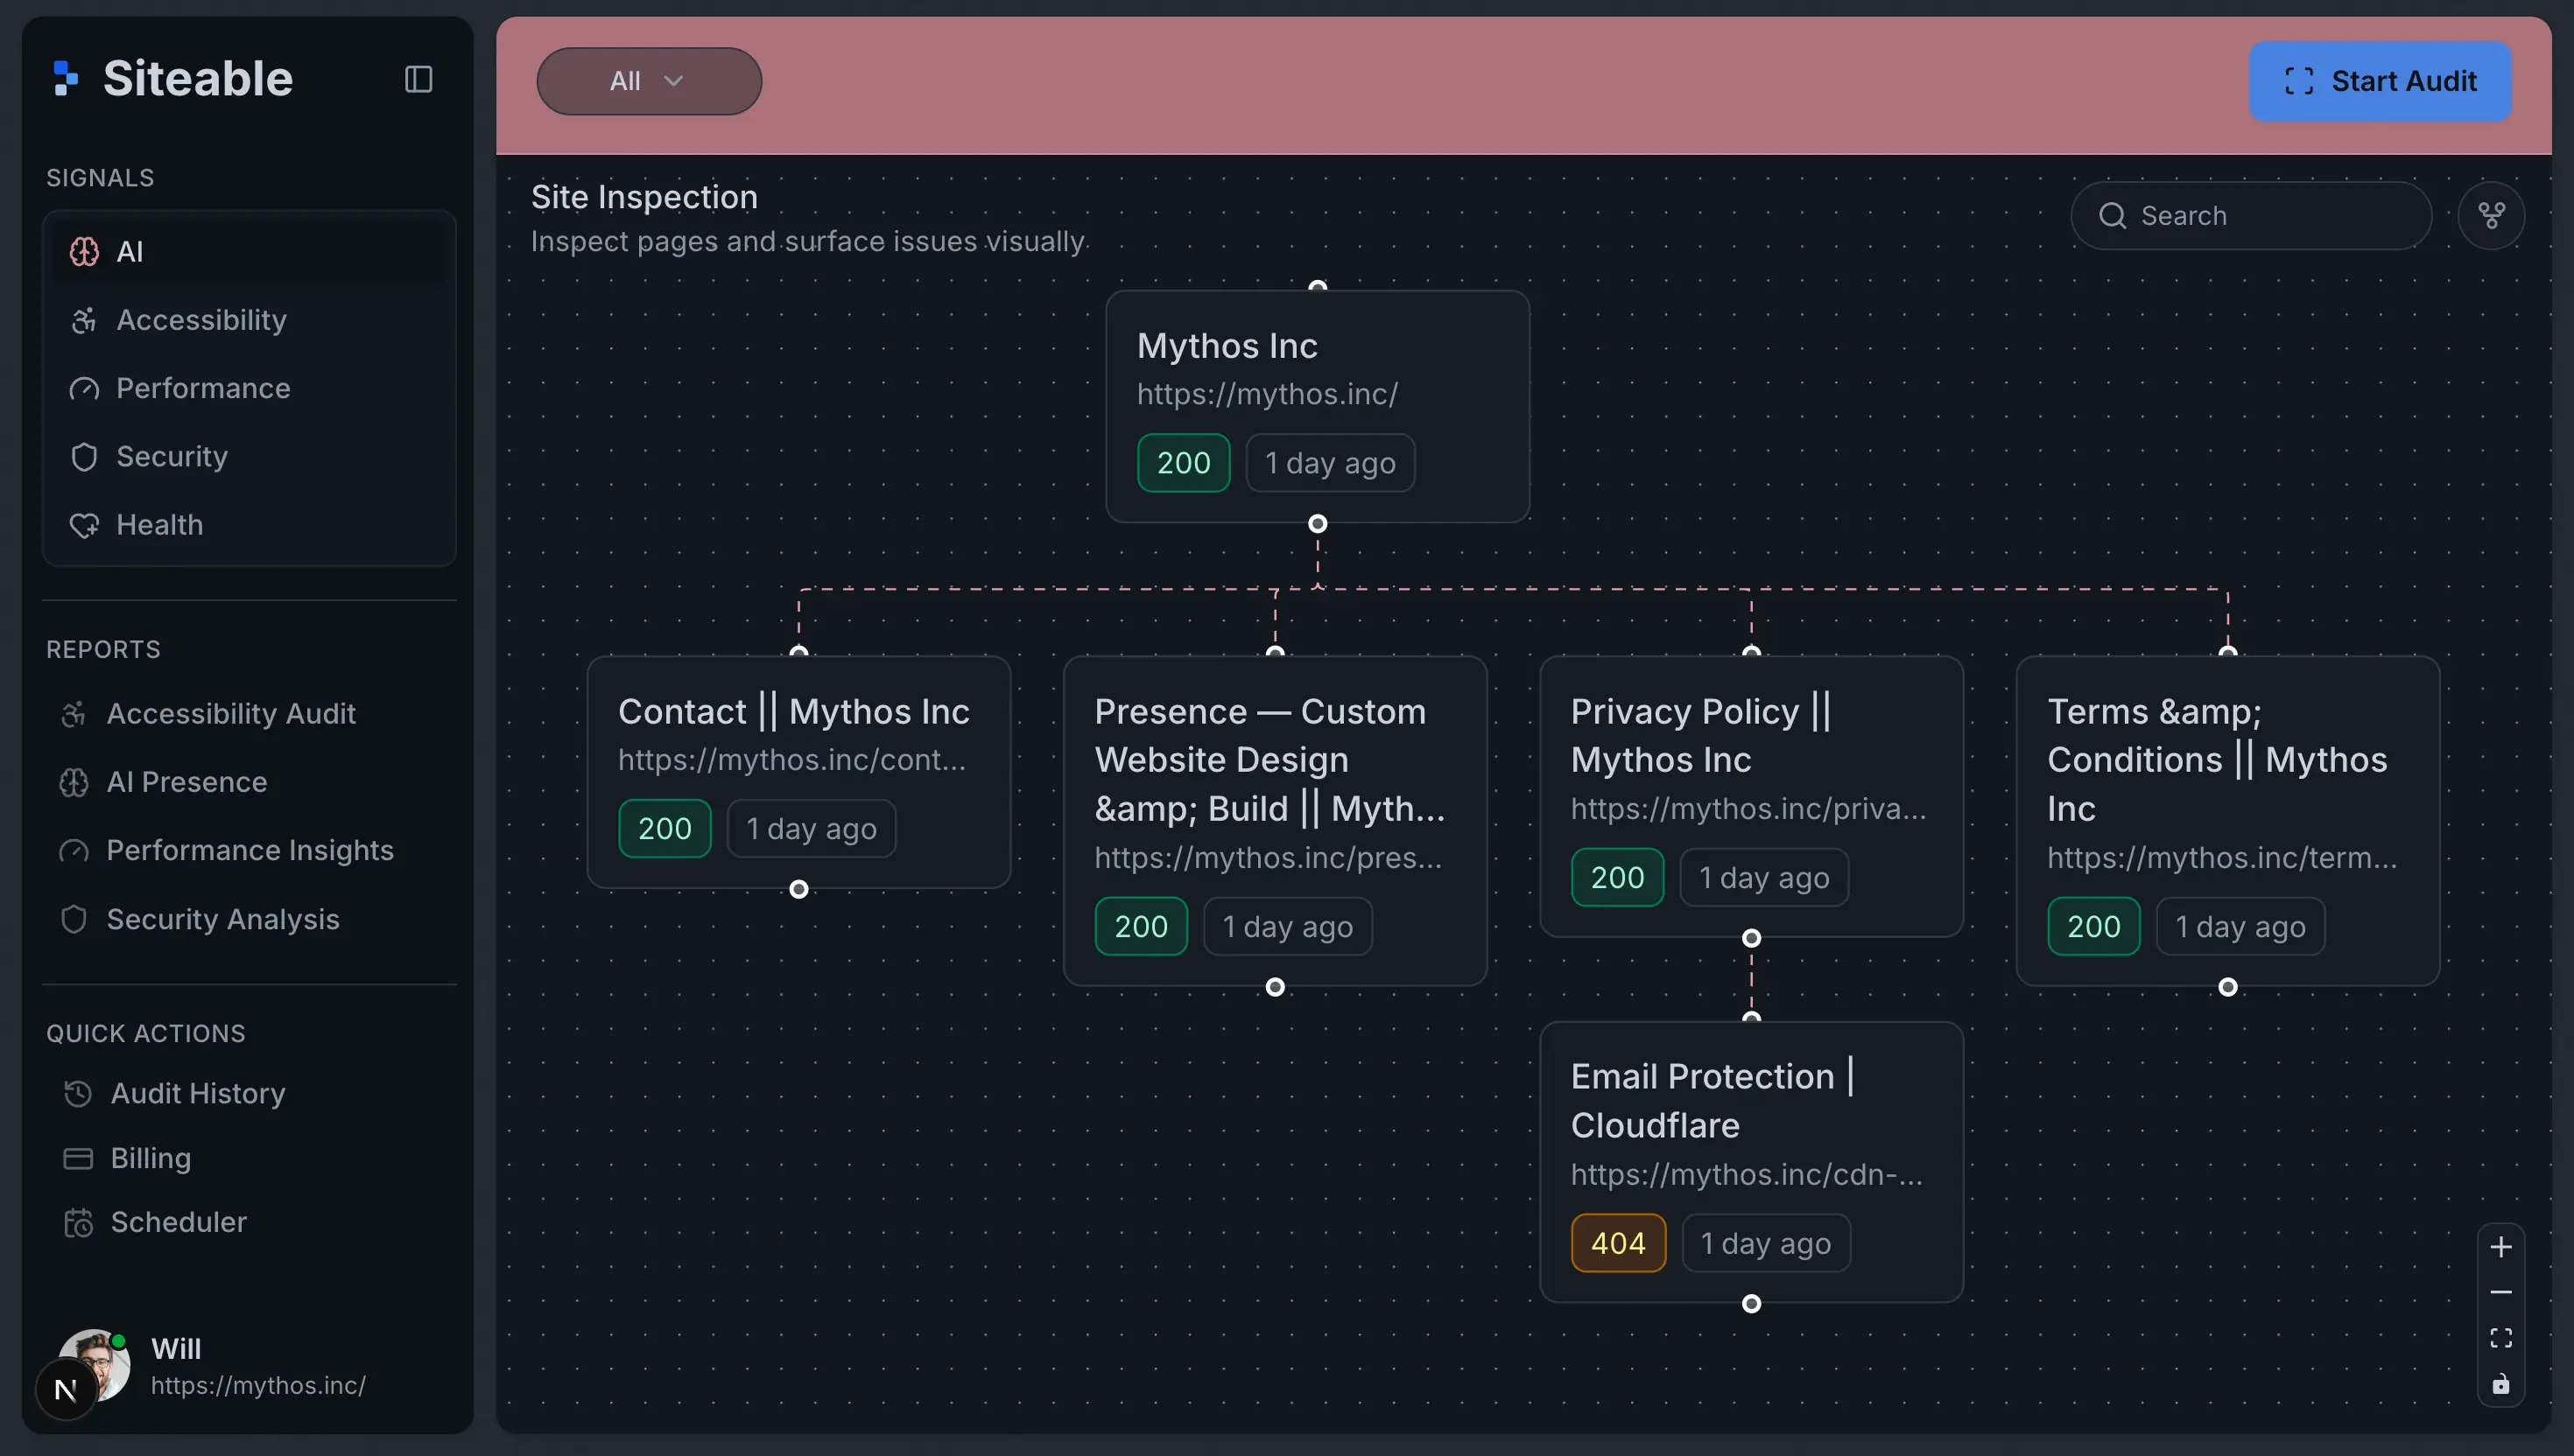2574x1456 pixels.
Task: Click the Siteable logo icon
Action: (65, 77)
